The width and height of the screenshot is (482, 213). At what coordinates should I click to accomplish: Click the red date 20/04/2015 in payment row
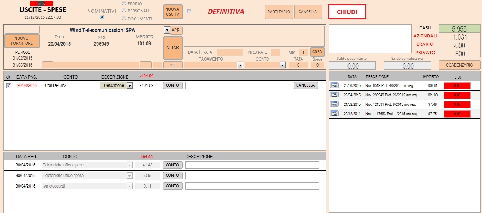[x=27, y=85]
